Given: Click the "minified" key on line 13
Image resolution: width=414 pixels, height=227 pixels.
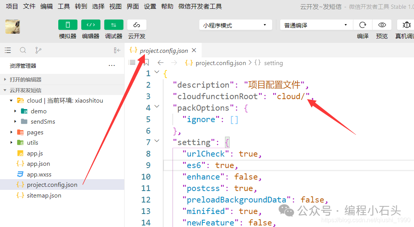Looking at the screenshot, I should (x=206, y=211).
